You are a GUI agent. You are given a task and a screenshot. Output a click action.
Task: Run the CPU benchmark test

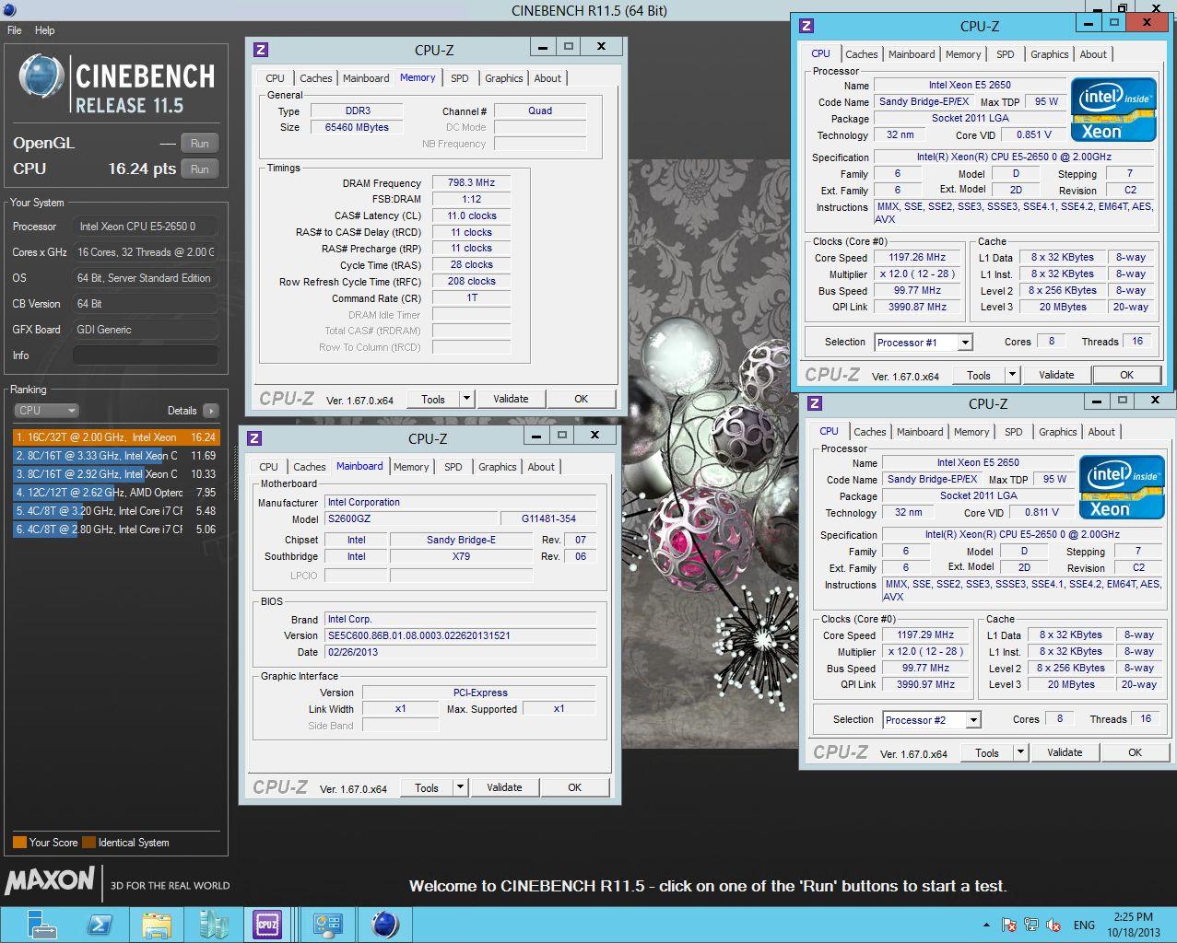200,169
